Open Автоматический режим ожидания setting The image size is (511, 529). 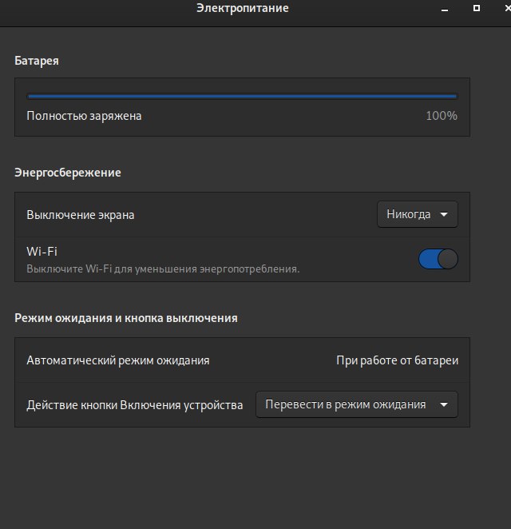[x=242, y=360]
